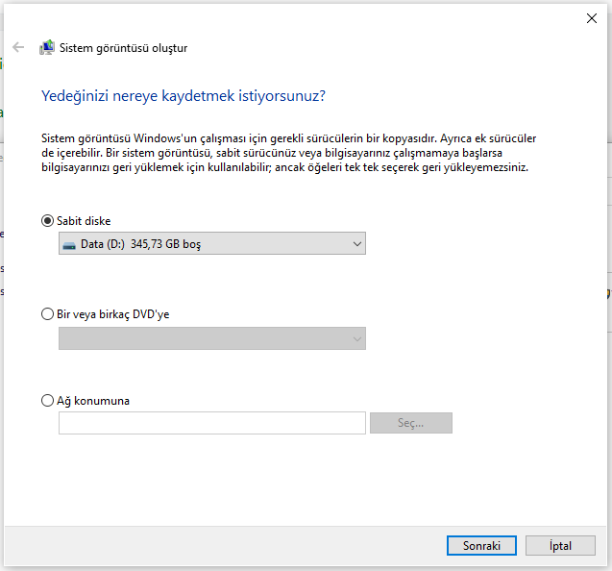The width and height of the screenshot is (612, 571).
Task: Click the hard drive icon in the Data (D:) combo box
Action: pos(69,245)
